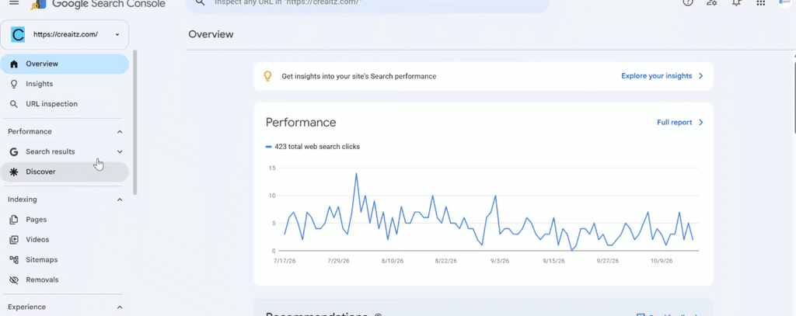Click the creaitz property C logo icon
This screenshot has height=316, width=796.
point(18,35)
